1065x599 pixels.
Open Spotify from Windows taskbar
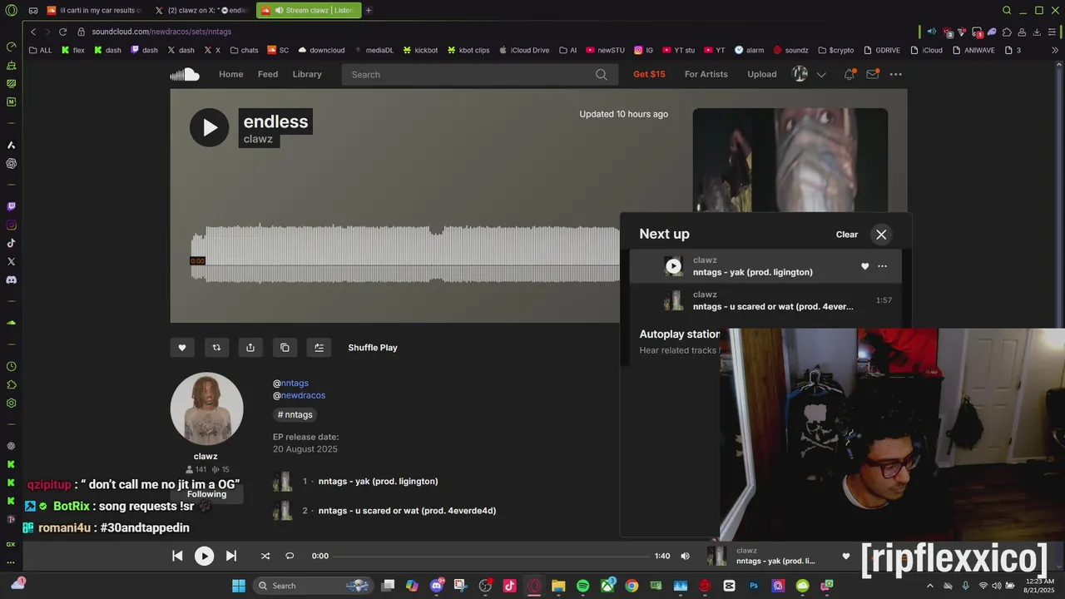(582, 586)
